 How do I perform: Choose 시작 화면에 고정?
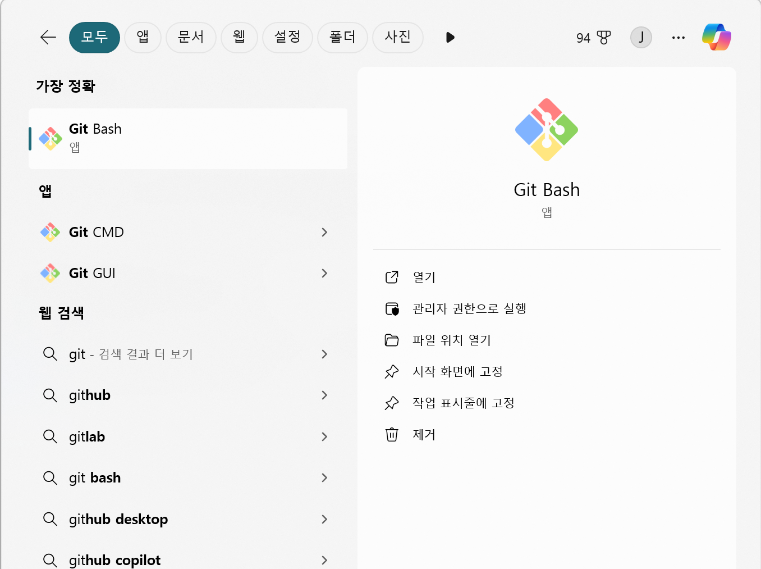457,371
